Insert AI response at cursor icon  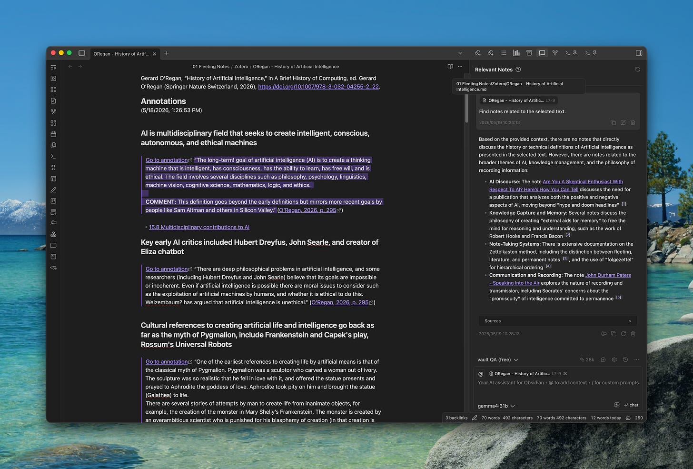(604, 334)
